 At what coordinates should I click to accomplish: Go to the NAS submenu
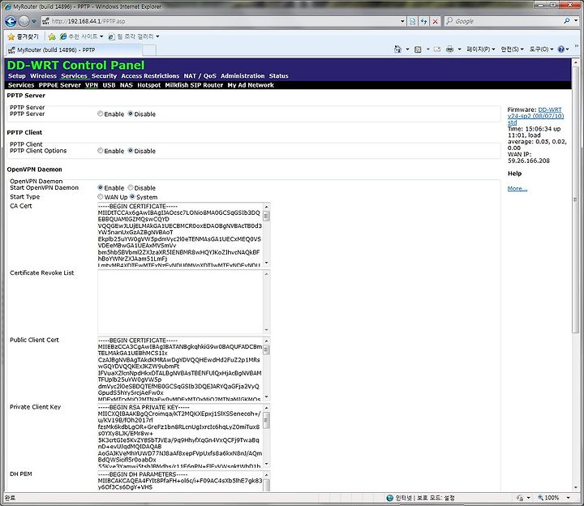pos(127,85)
